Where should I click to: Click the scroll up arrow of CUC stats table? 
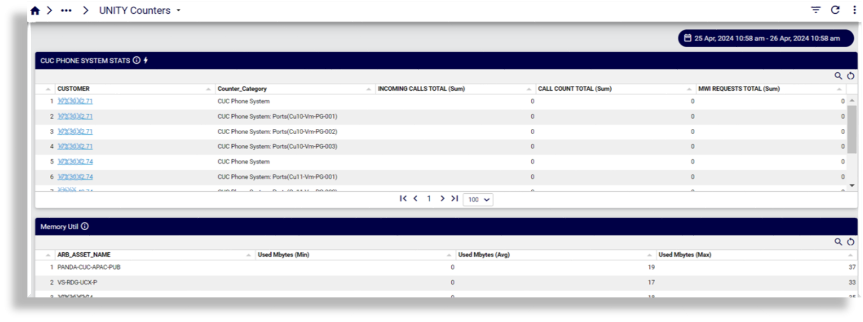852,100
